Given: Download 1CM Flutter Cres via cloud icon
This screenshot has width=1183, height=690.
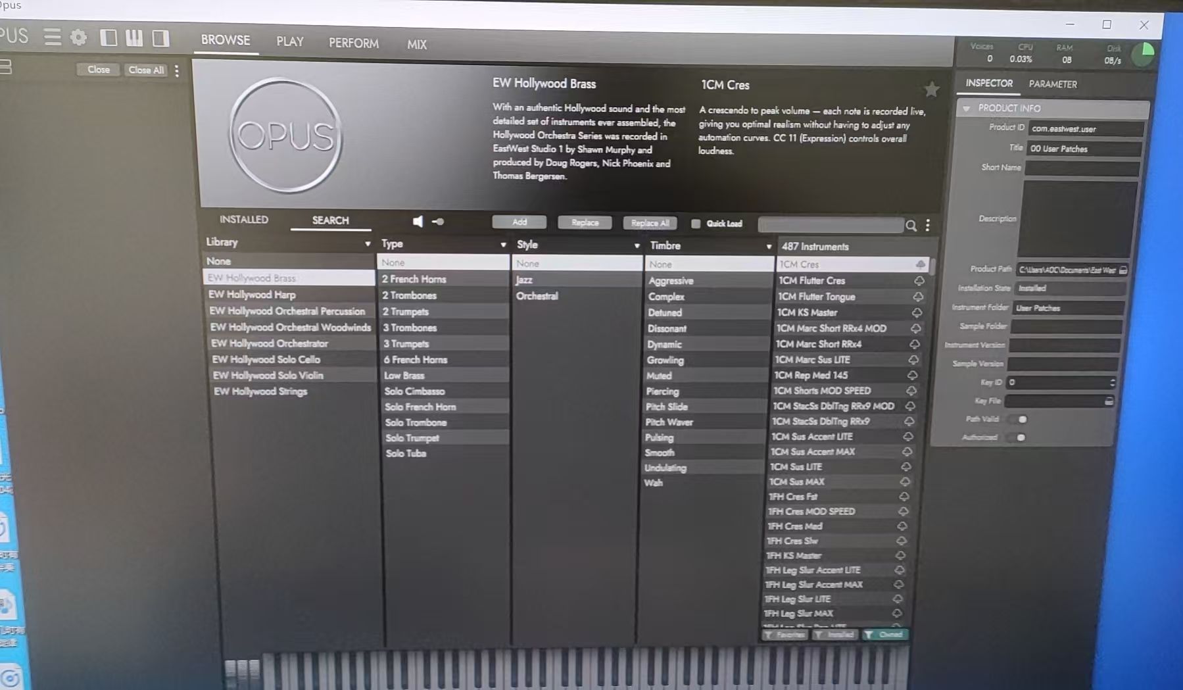Looking at the screenshot, I should (x=919, y=281).
